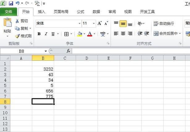Select row 8 header
Viewport: 190px width, 132px height.
(x=5, y=102)
